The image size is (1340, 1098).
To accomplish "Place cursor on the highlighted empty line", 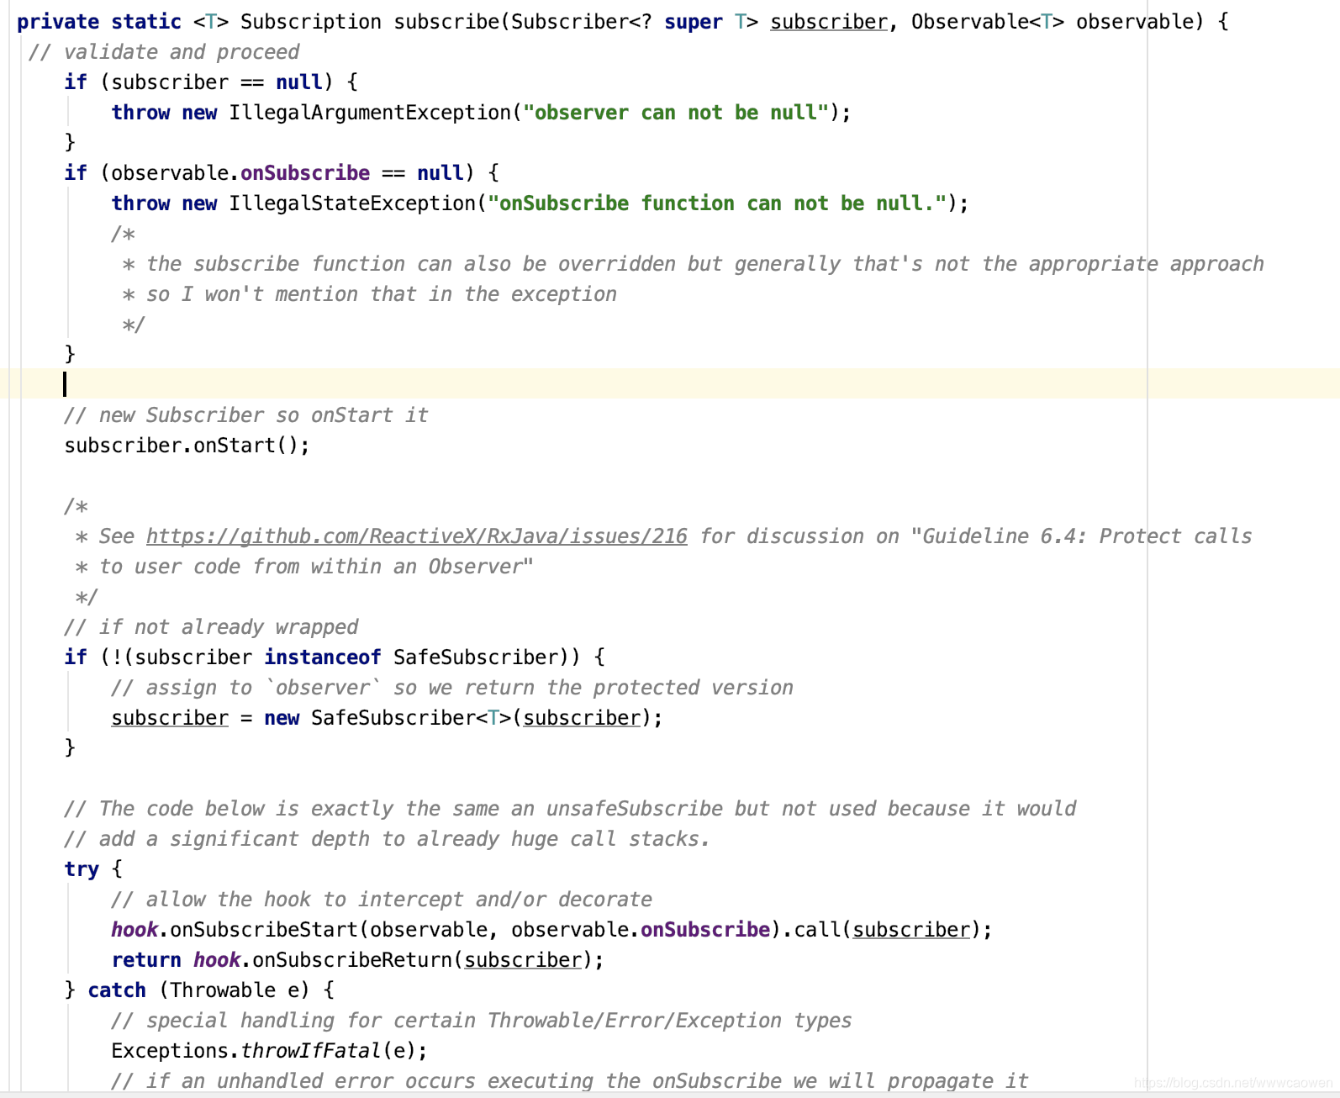I will tap(670, 383).
